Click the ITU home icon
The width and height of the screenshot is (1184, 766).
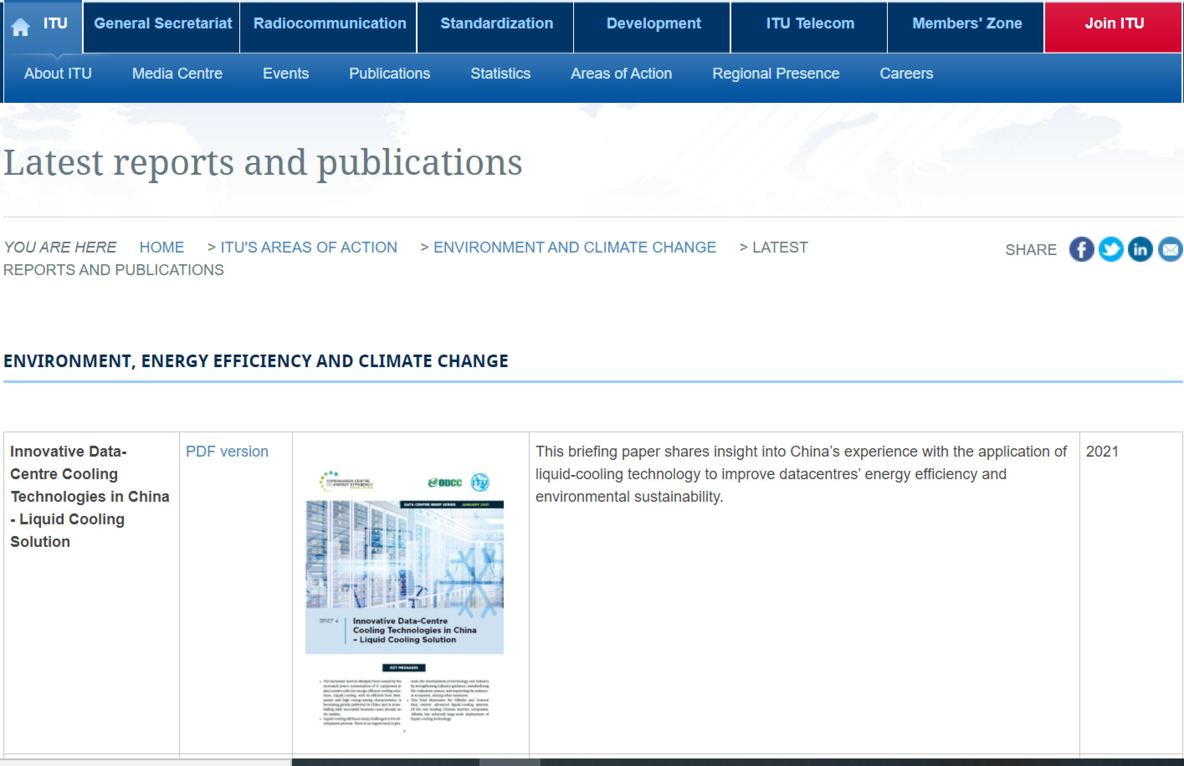(21, 27)
